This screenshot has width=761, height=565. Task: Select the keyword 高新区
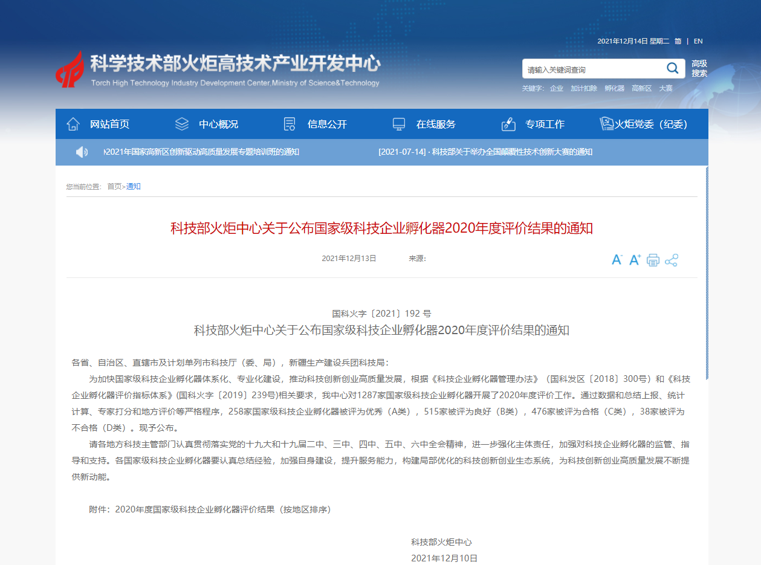tap(642, 88)
